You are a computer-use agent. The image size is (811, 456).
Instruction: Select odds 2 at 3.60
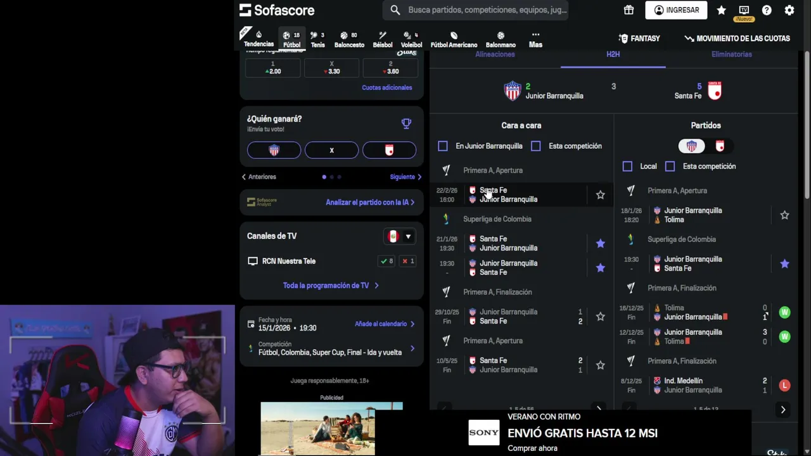(x=390, y=68)
